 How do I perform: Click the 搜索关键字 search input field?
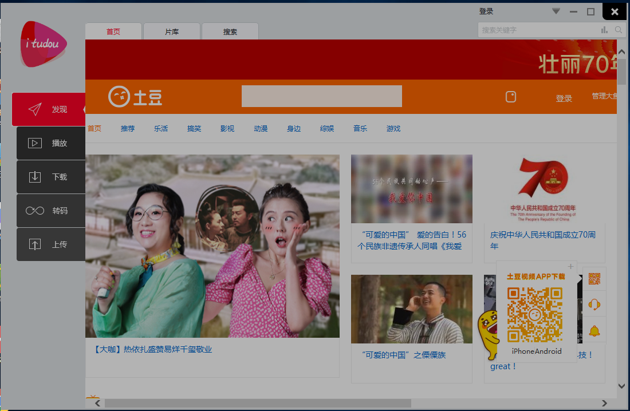coord(538,30)
